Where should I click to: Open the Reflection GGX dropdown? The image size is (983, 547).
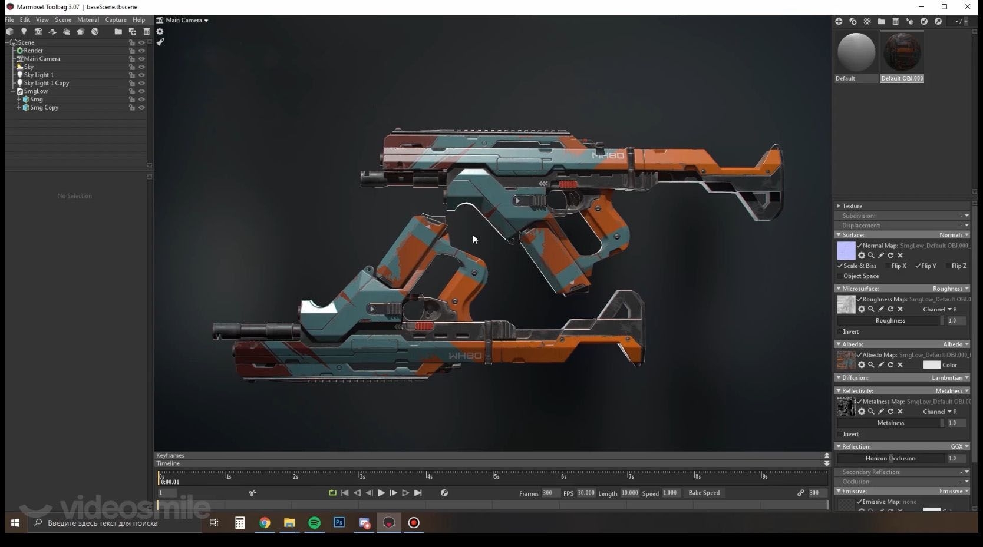click(960, 447)
